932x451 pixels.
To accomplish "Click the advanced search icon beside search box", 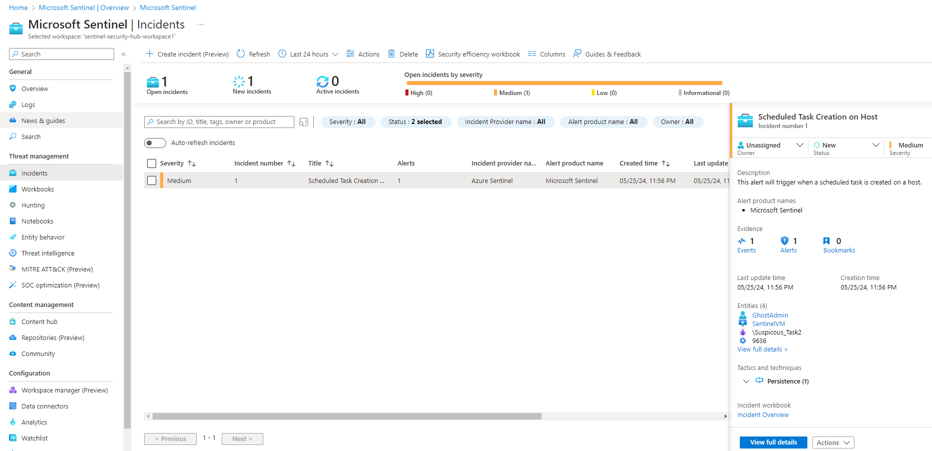I will pos(303,122).
